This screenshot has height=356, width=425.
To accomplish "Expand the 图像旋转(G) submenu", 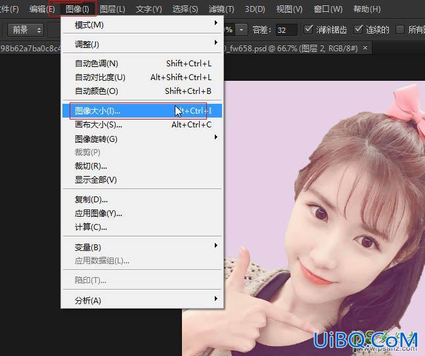I will click(142, 139).
